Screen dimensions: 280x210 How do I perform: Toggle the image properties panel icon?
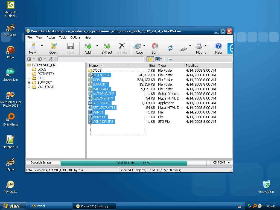coord(170,59)
